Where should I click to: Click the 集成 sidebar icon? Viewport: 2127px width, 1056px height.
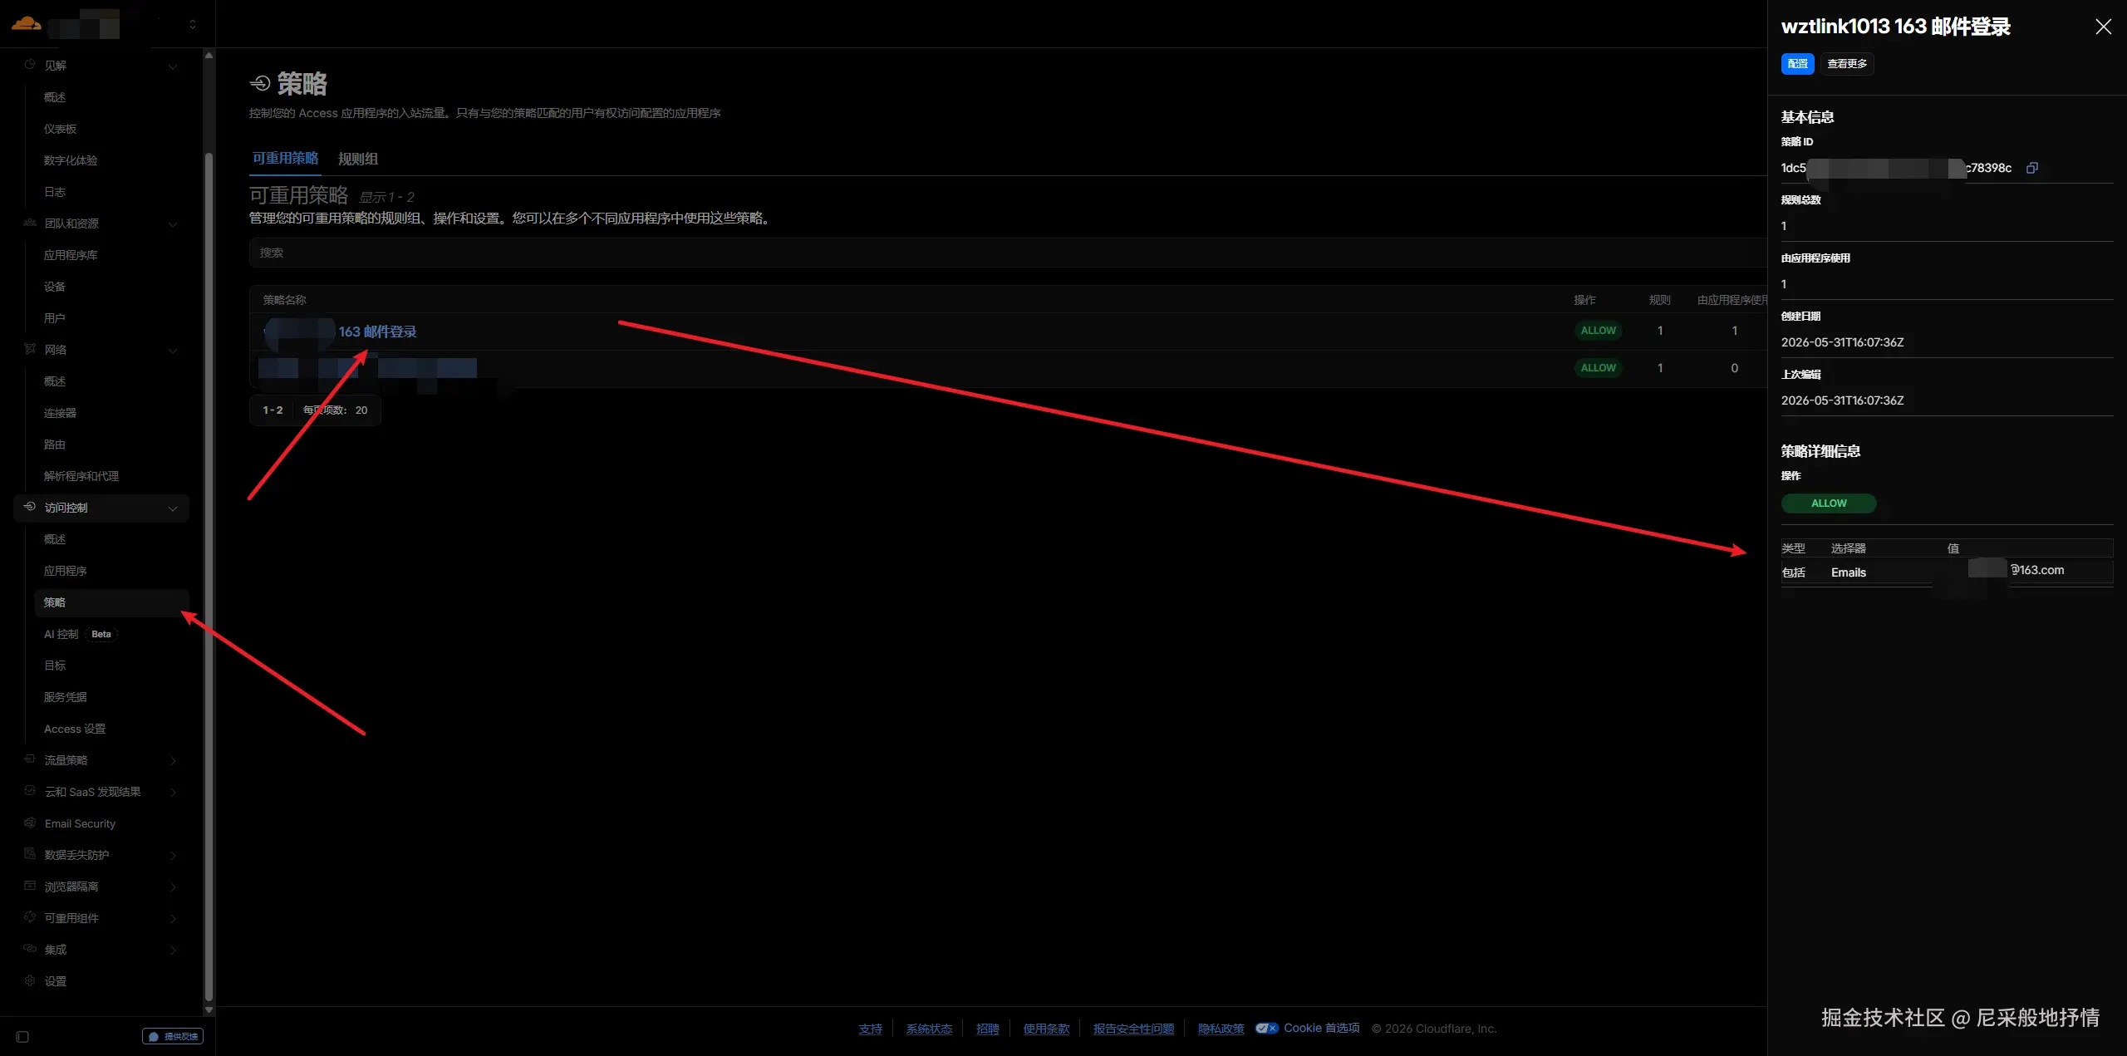(x=30, y=949)
